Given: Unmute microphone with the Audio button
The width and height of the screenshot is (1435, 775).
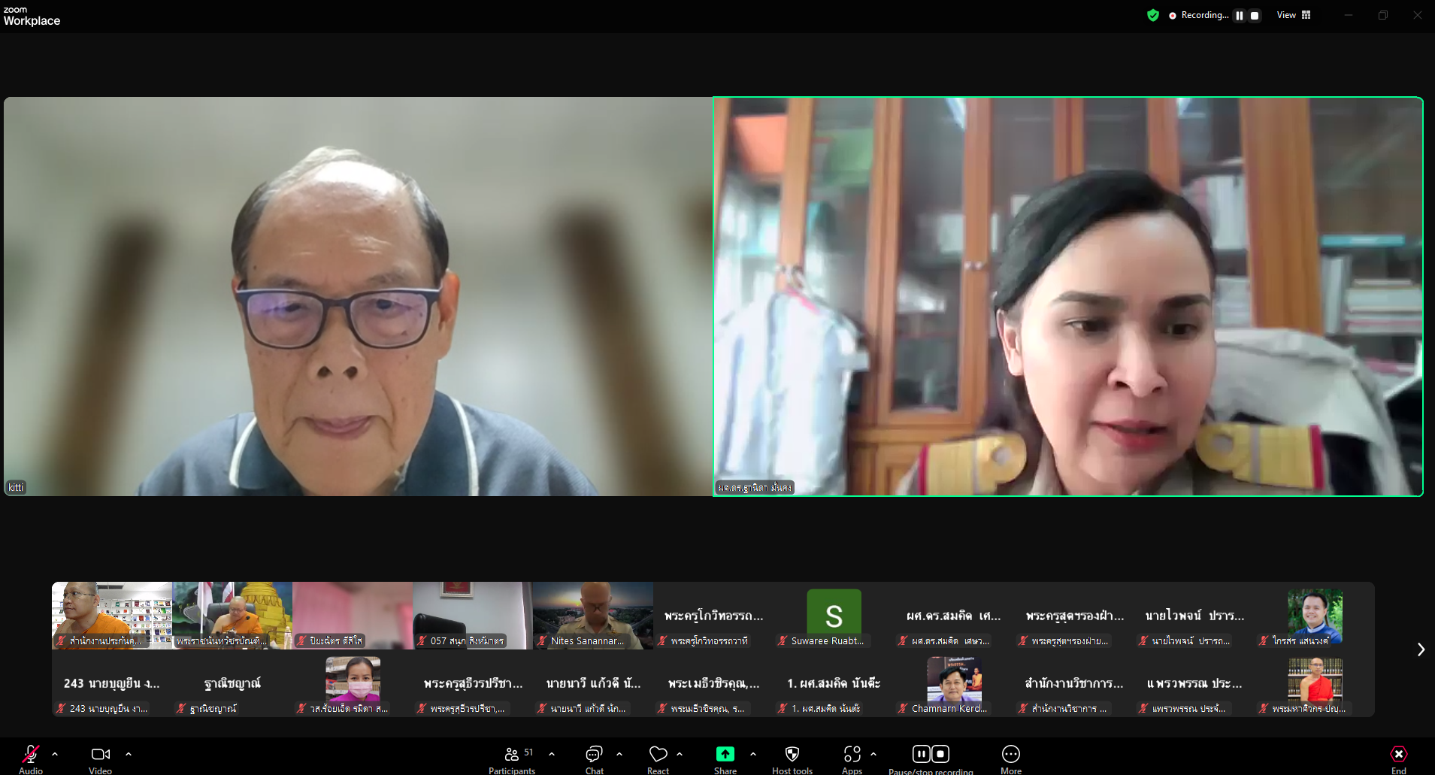Looking at the screenshot, I should point(31,755).
